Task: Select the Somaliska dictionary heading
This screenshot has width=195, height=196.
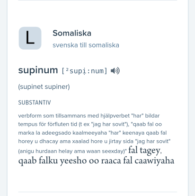Action: click(x=72, y=33)
